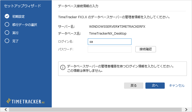This screenshot has width=192, height=112.
Task: Click the データベース接続情報の入力 heading
Action: pos(78,6)
